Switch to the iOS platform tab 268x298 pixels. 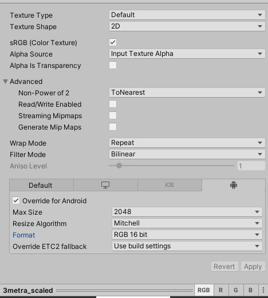(170, 185)
